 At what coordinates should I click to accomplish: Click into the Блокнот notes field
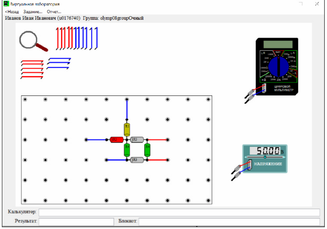pyautogui.click(x=229, y=222)
